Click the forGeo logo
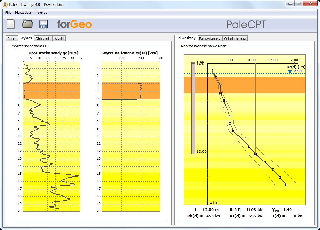This screenshot has height=230, width=320. (75, 24)
